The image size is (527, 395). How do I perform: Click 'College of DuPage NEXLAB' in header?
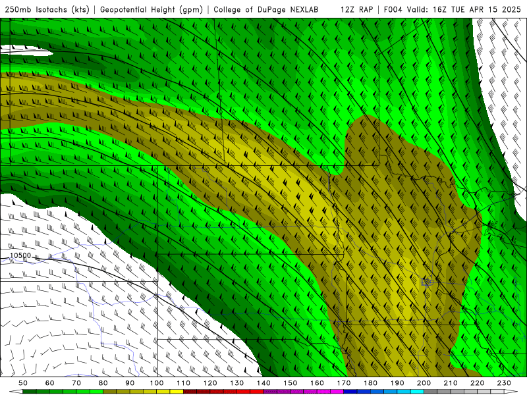pyautogui.click(x=265, y=9)
